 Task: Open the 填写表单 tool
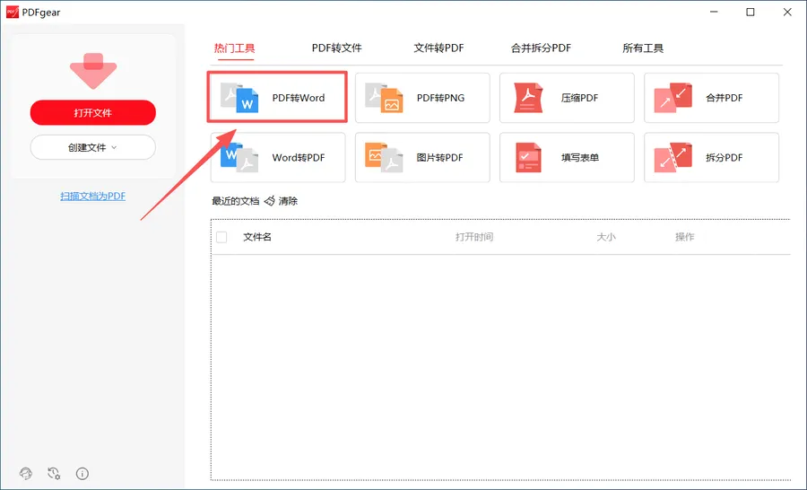(x=567, y=157)
